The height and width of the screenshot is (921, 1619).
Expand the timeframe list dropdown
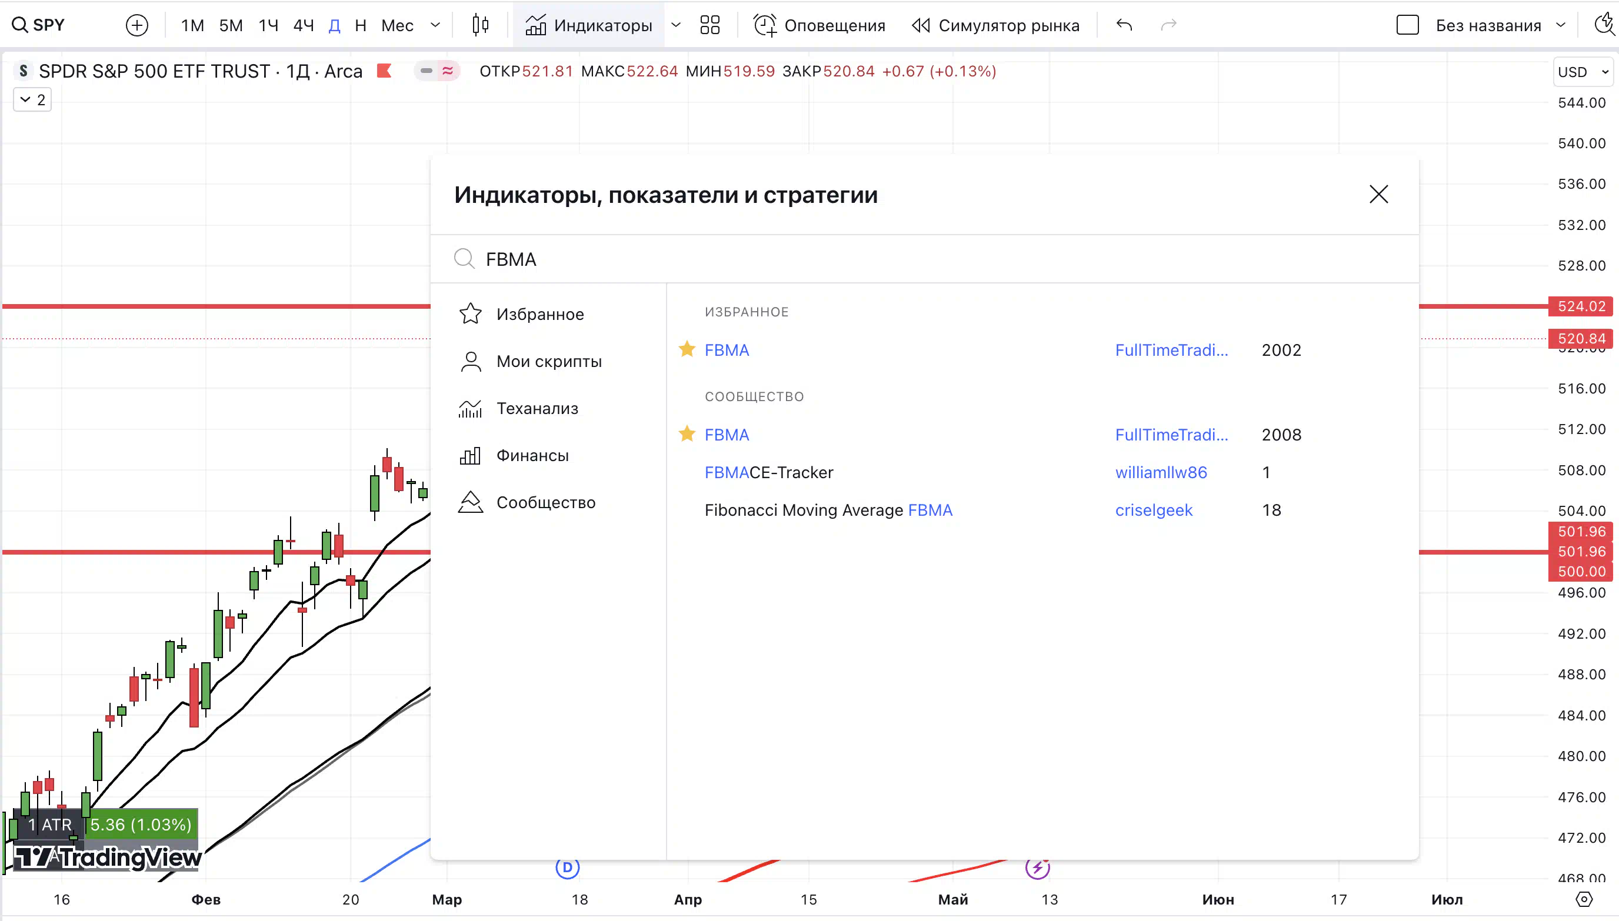coord(435,25)
